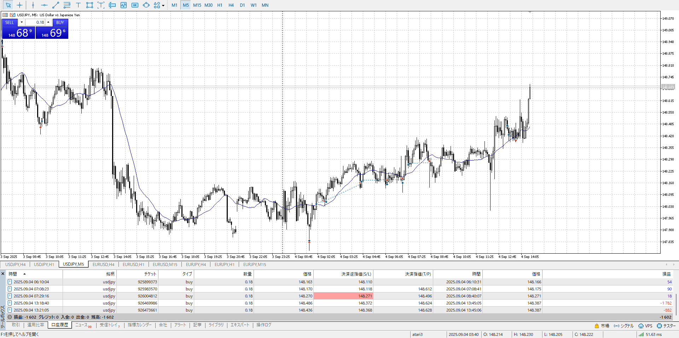Click the lot volume input field
The image size is (679, 338).
(x=35, y=22)
